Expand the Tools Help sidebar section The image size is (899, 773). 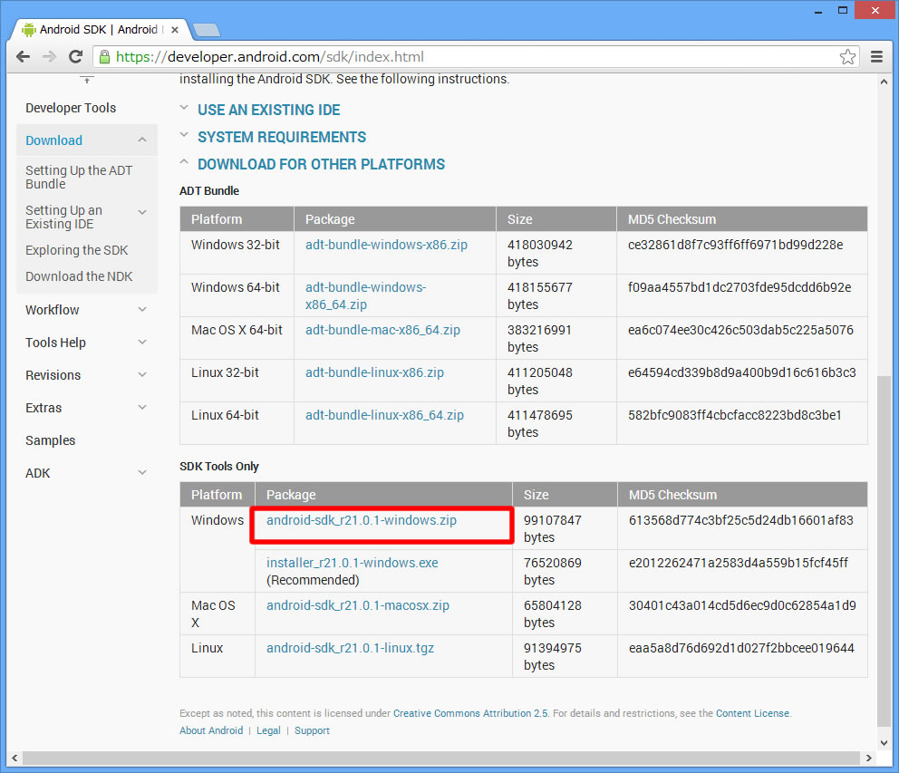pyautogui.click(x=142, y=343)
